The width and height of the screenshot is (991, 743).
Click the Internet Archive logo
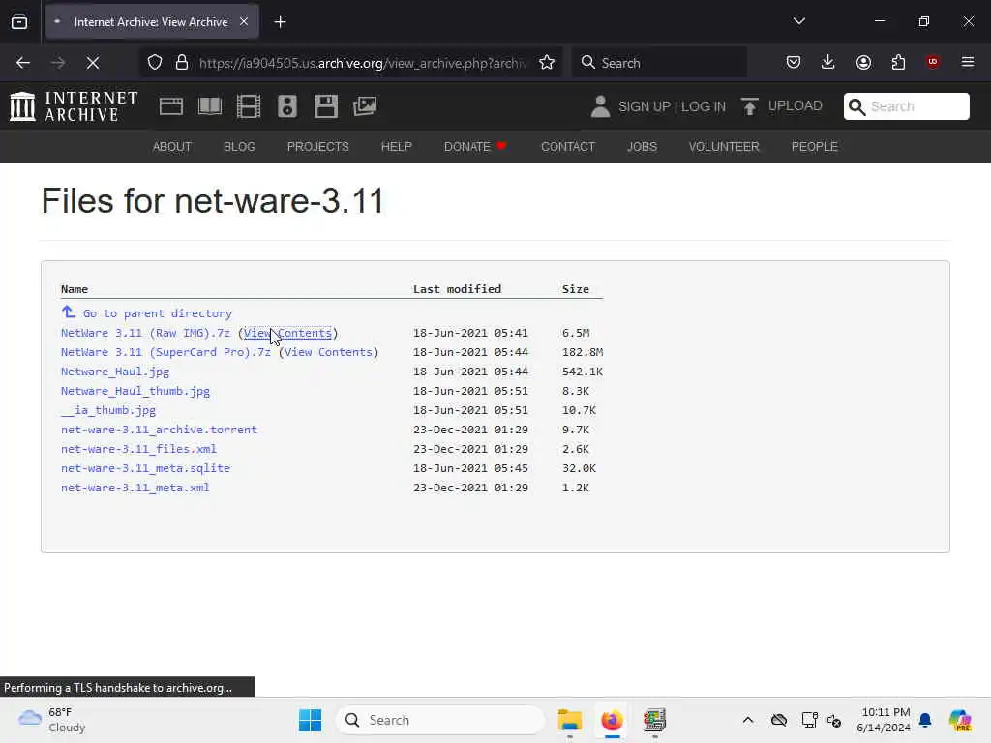click(x=74, y=106)
